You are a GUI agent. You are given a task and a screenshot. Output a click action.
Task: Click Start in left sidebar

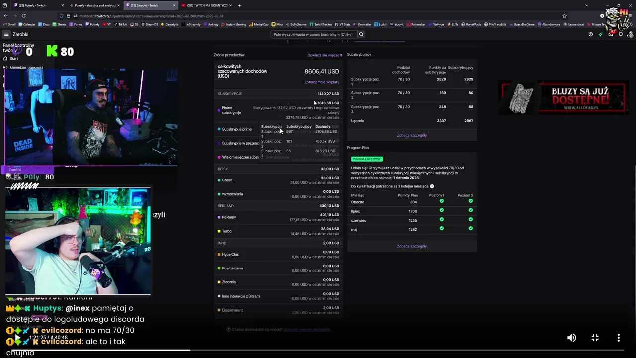click(x=10, y=58)
